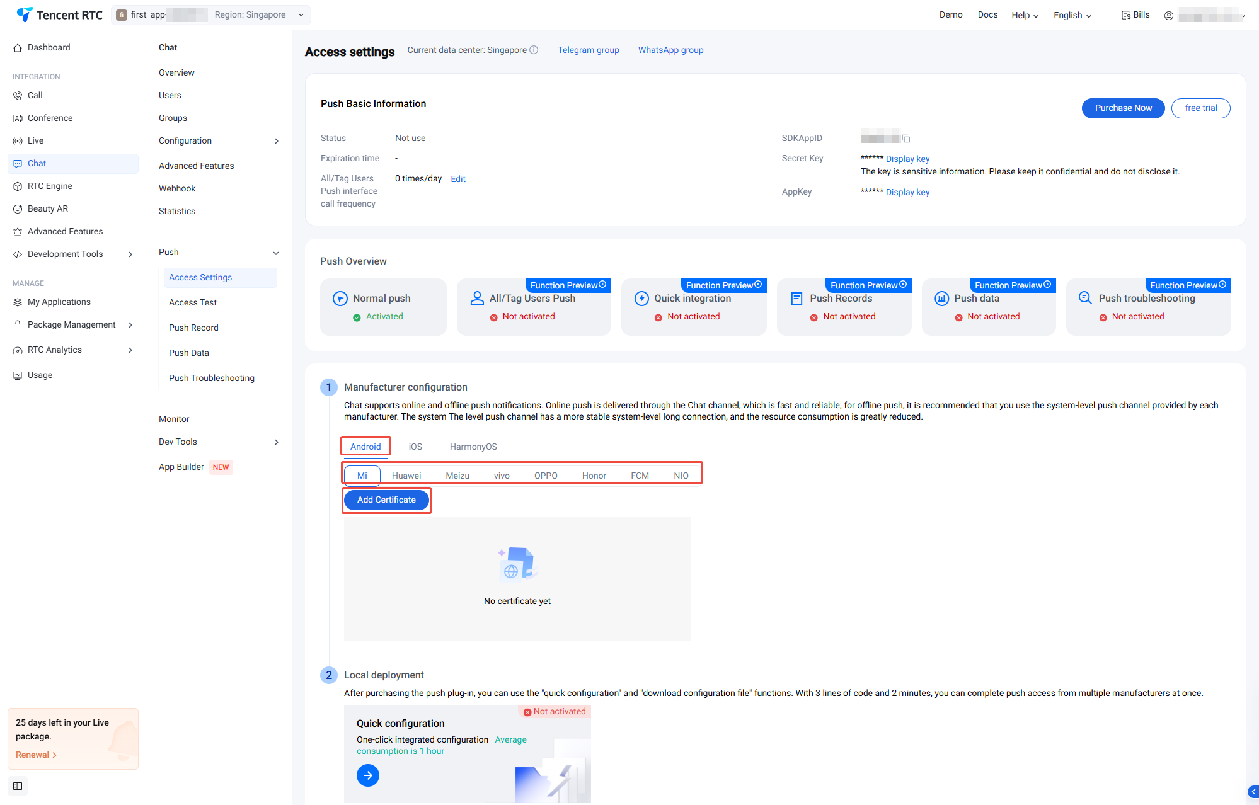Select the Huawei manufacturer option
Image resolution: width=1259 pixels, height=805 pixels.
click(x=406, y=476)
